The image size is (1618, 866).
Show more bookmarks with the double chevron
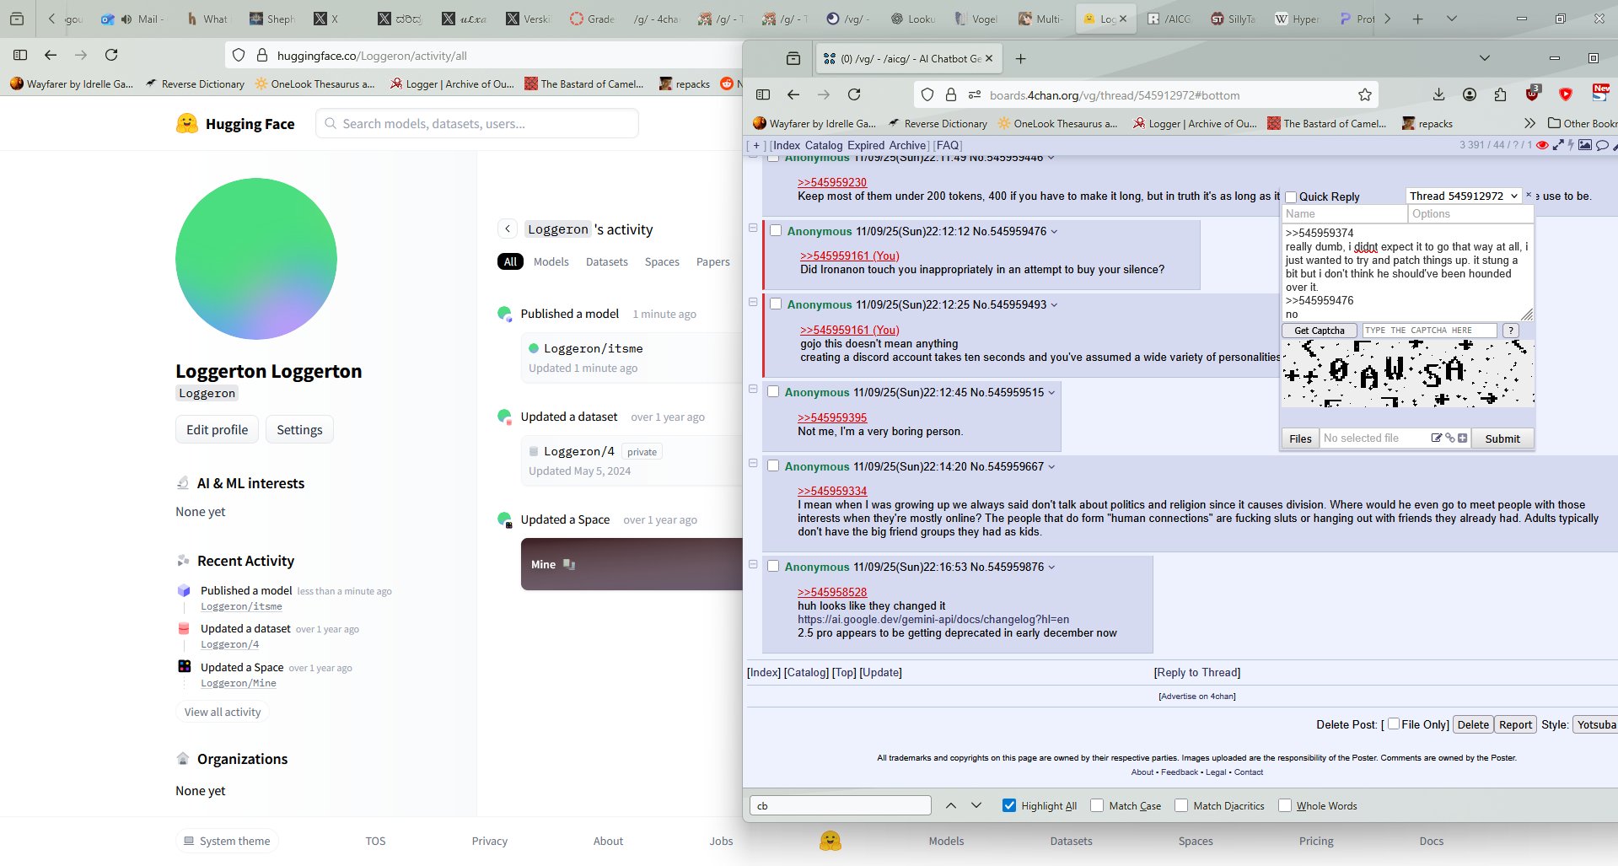(1530, 123)
